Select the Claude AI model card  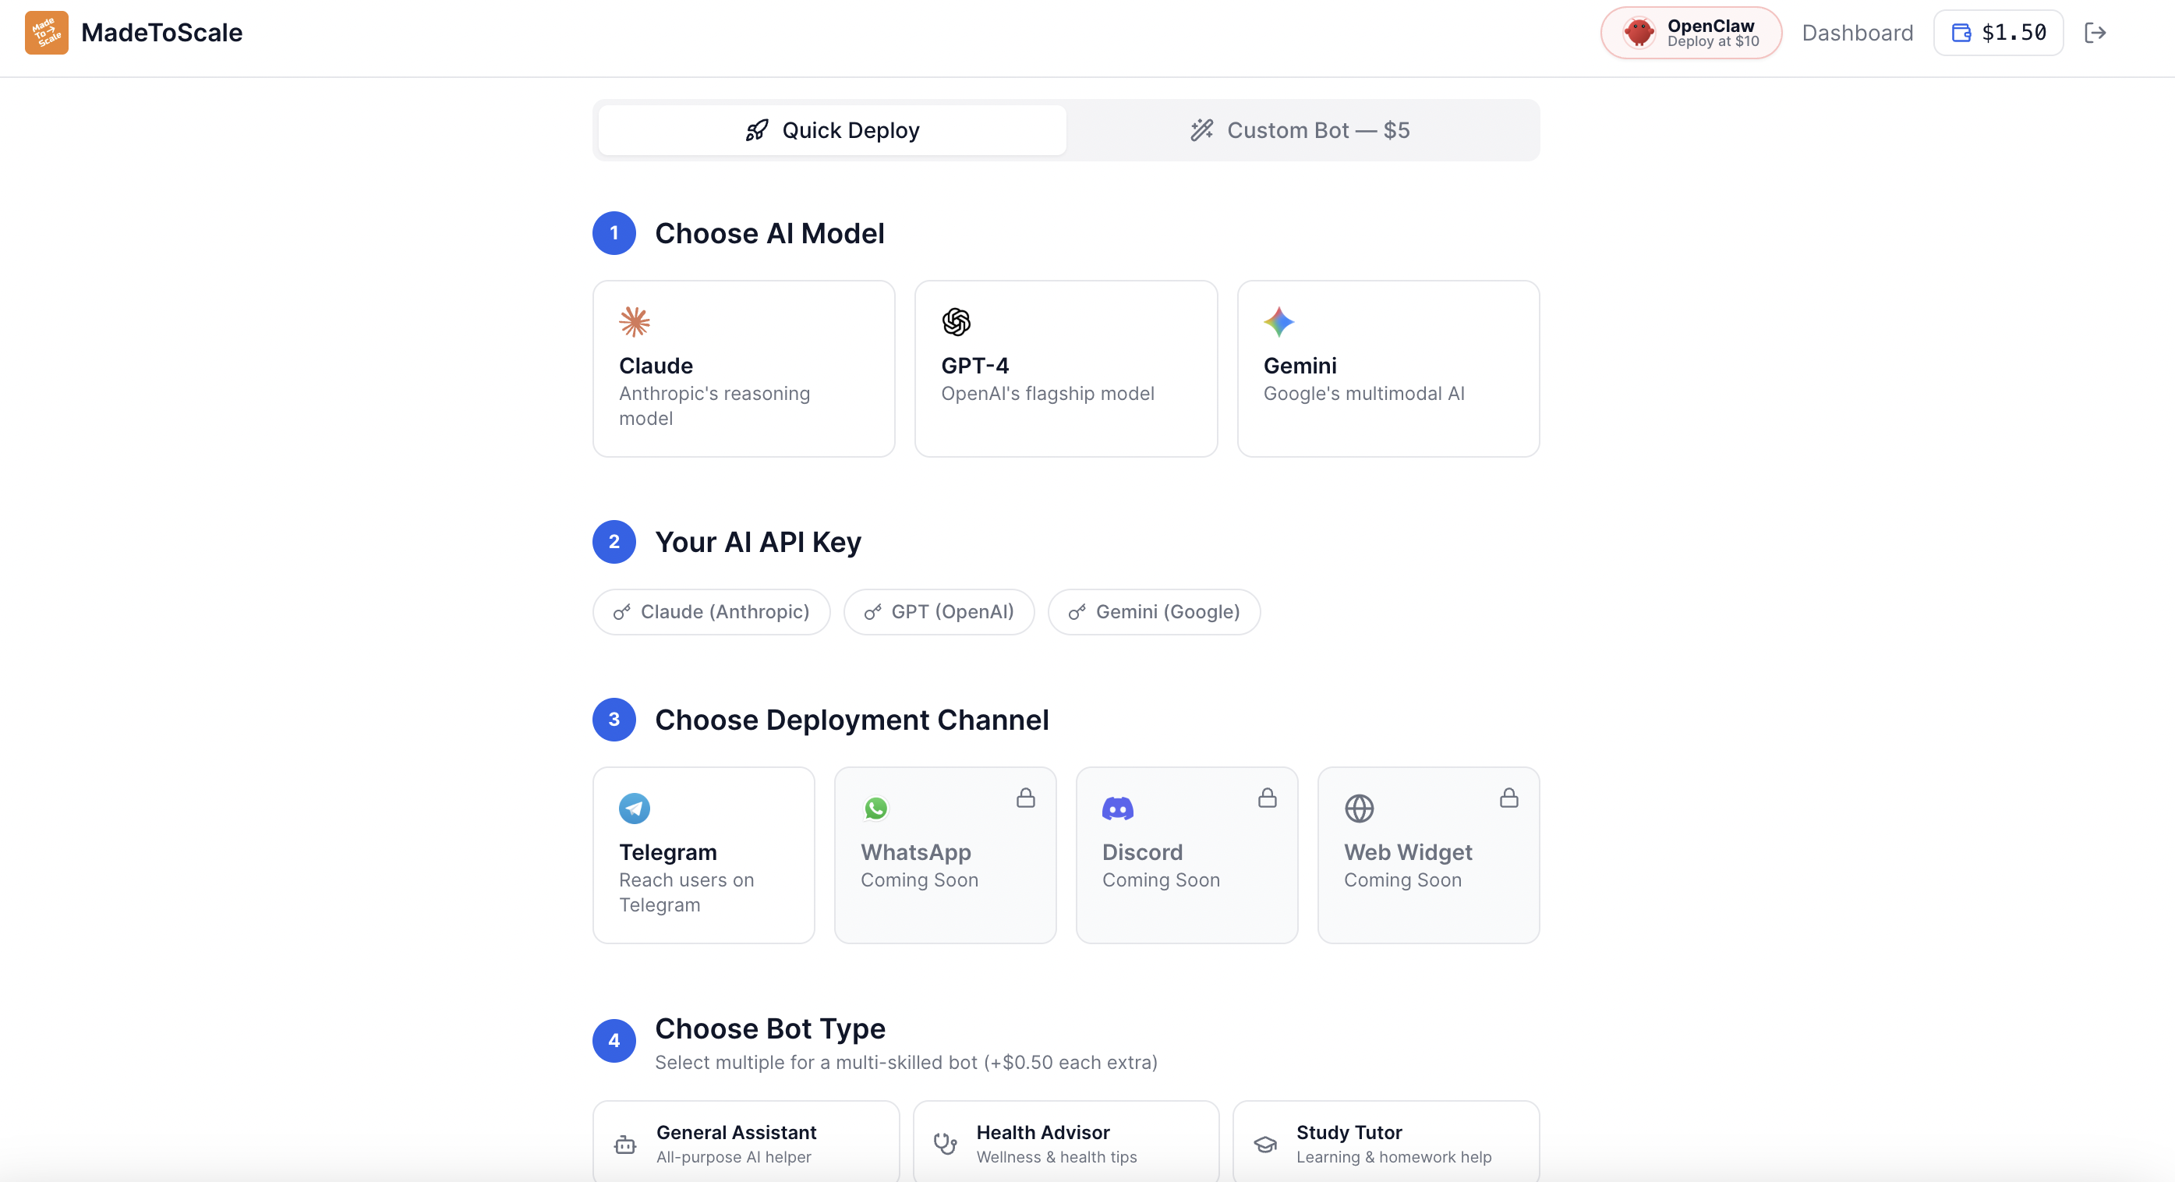point(743,369)
